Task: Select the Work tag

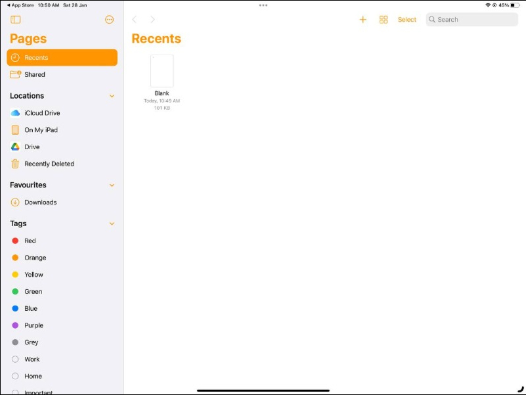Action: 62,360
